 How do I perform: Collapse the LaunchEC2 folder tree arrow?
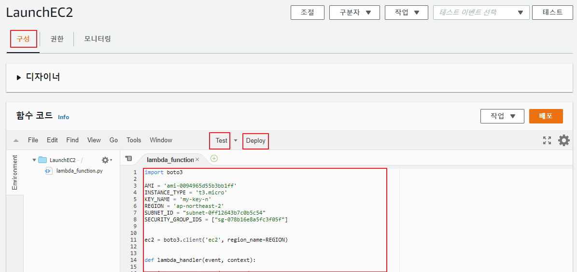34,160
